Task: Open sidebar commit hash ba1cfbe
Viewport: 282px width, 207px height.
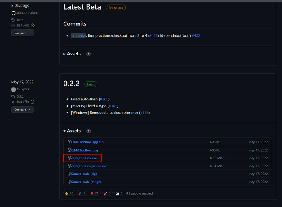Action: point(23,102)
